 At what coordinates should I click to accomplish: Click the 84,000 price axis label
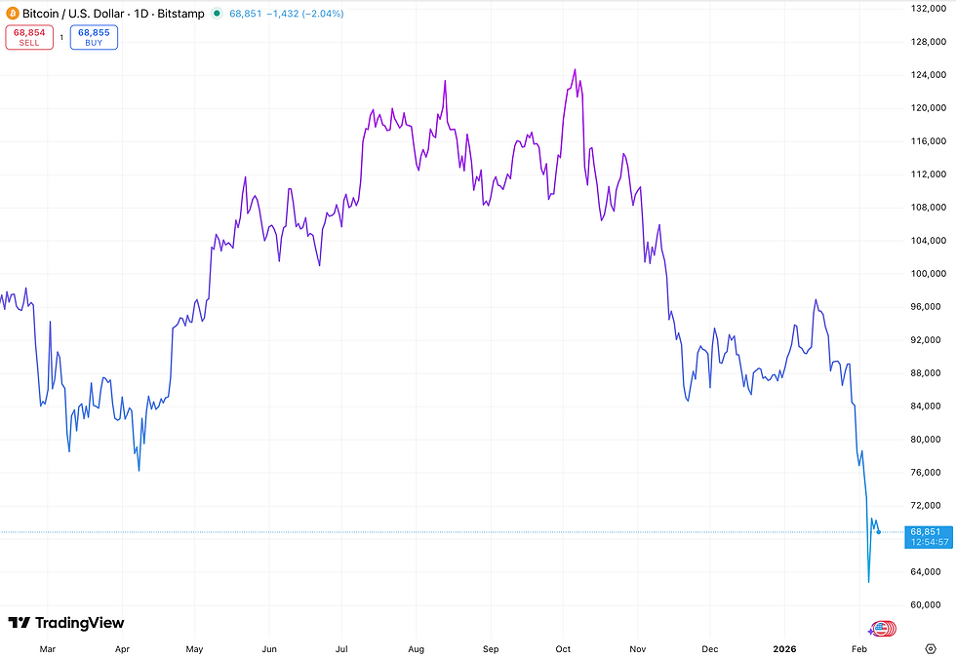[928, 406]
